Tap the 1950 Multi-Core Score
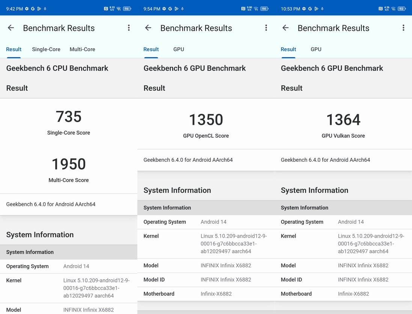 (69, 164)
